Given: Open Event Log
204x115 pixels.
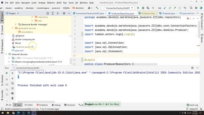Looking at the screenshot, I should pyautogui.click(x=192, y=105).
